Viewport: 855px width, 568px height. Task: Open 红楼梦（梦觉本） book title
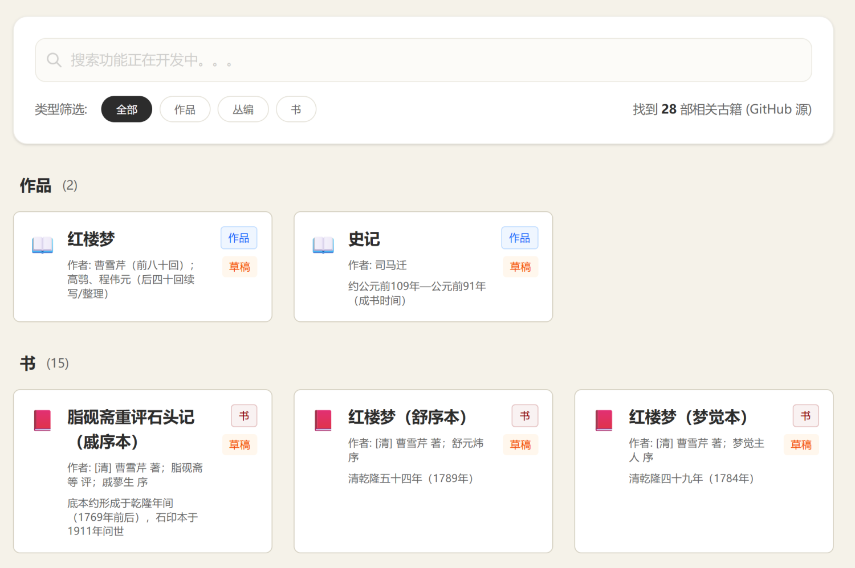(688, 417)
